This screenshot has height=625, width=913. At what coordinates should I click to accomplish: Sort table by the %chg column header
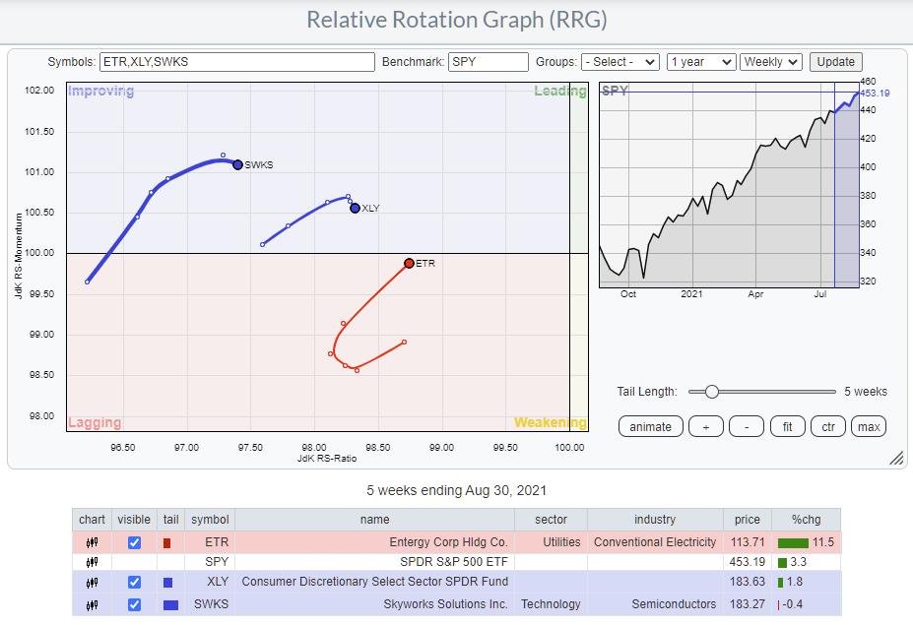(807, 520)
